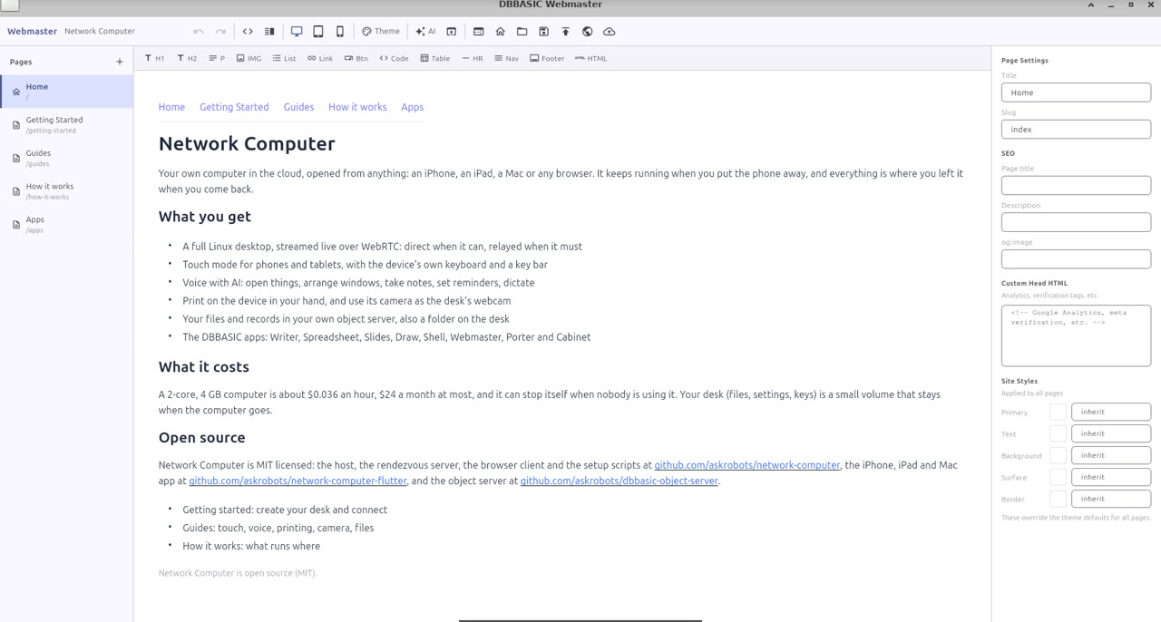1161x622 pixels.
Task: Add a new page with plus icon
Action: click(x=120, y=62)
